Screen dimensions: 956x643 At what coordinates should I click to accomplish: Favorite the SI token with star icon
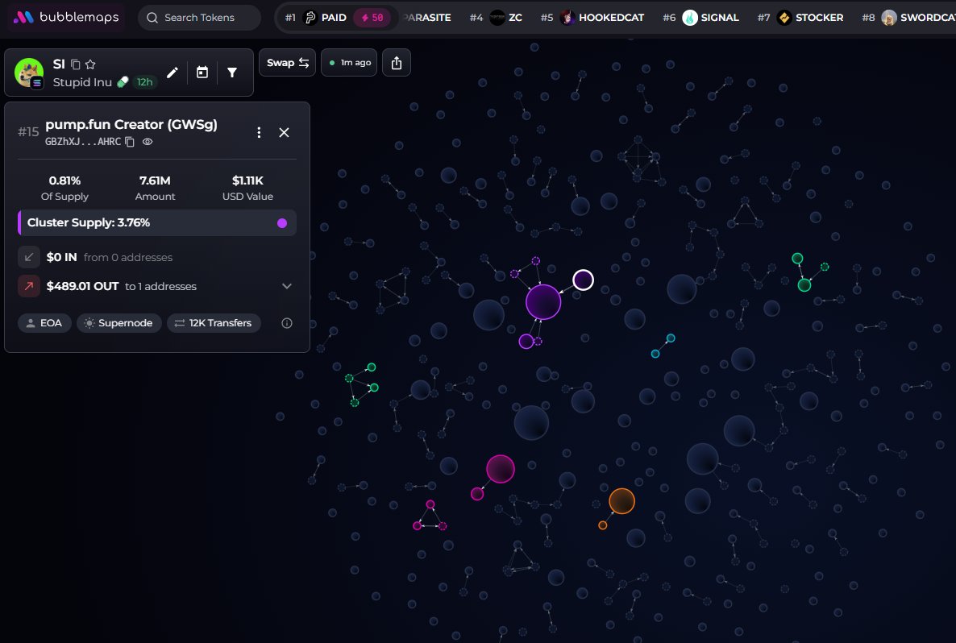point(90,64)
